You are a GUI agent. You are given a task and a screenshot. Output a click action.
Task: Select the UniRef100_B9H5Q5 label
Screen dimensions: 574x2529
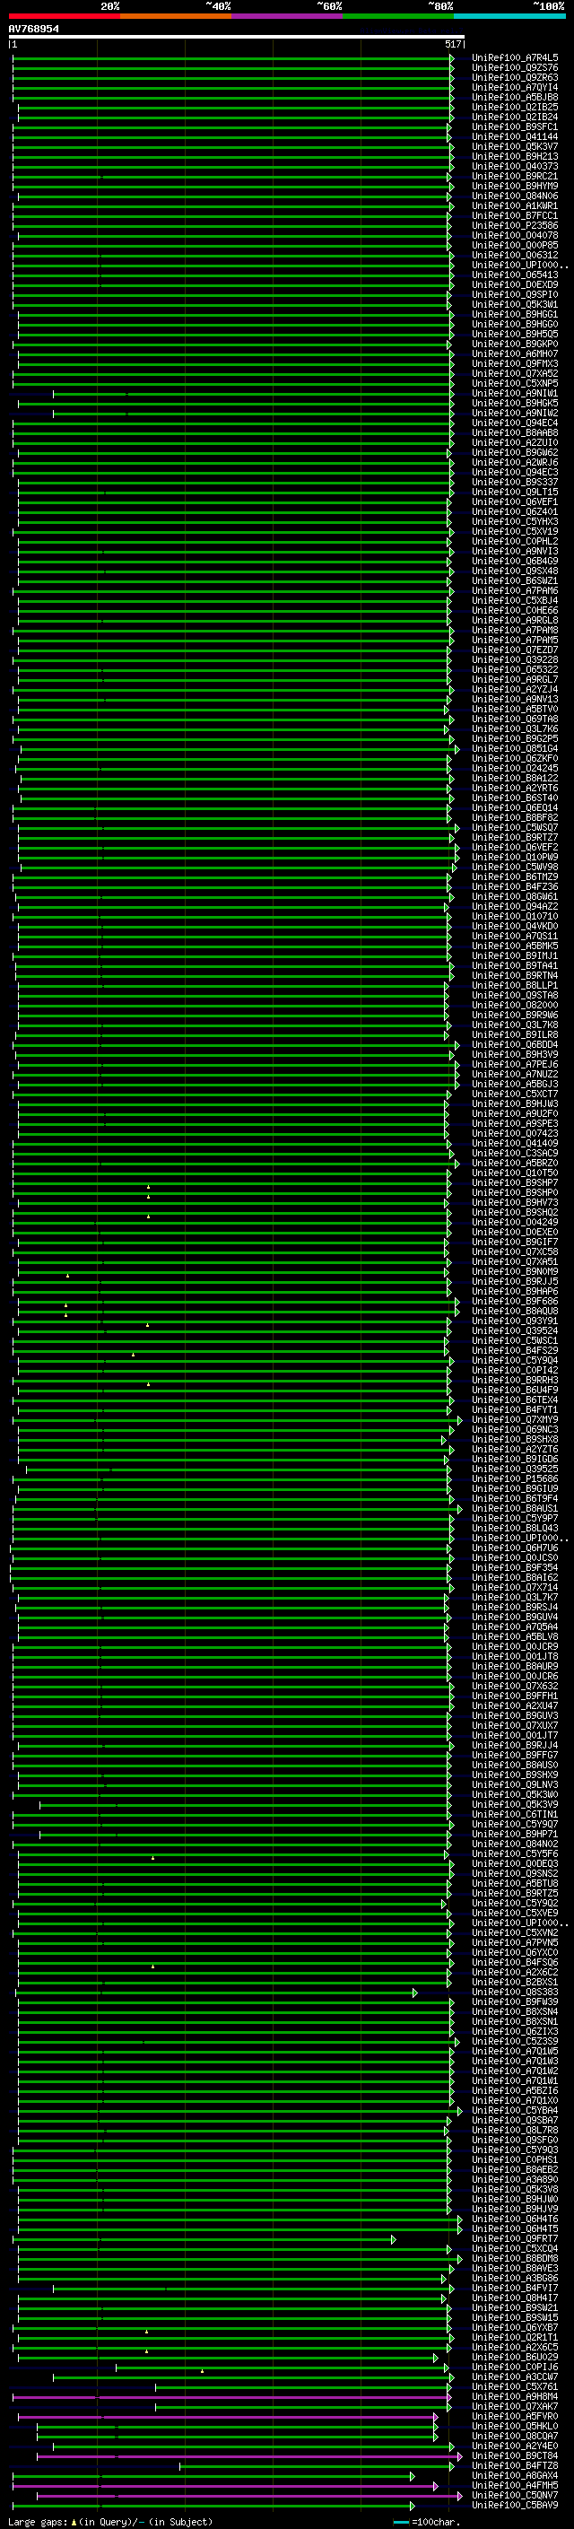(x=515, y=334)
